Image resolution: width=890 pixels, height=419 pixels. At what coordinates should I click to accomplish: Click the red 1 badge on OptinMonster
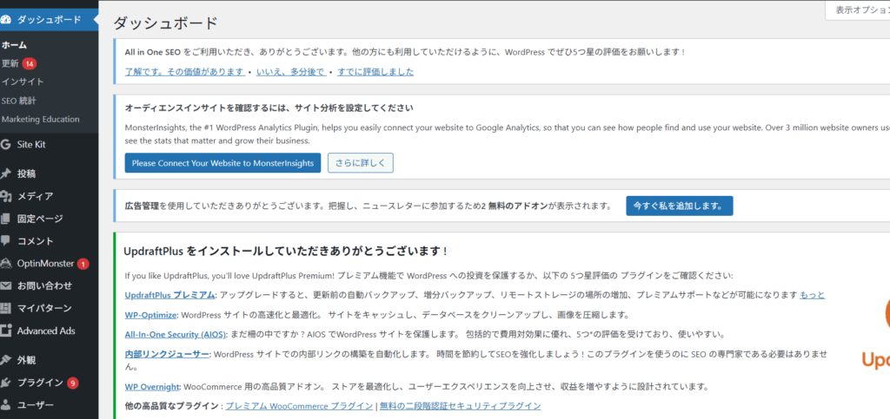83,264
